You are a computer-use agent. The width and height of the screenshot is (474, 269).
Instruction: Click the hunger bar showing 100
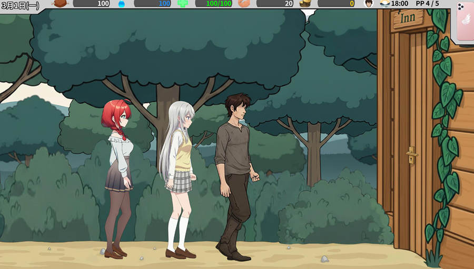(x=91, y=4)
